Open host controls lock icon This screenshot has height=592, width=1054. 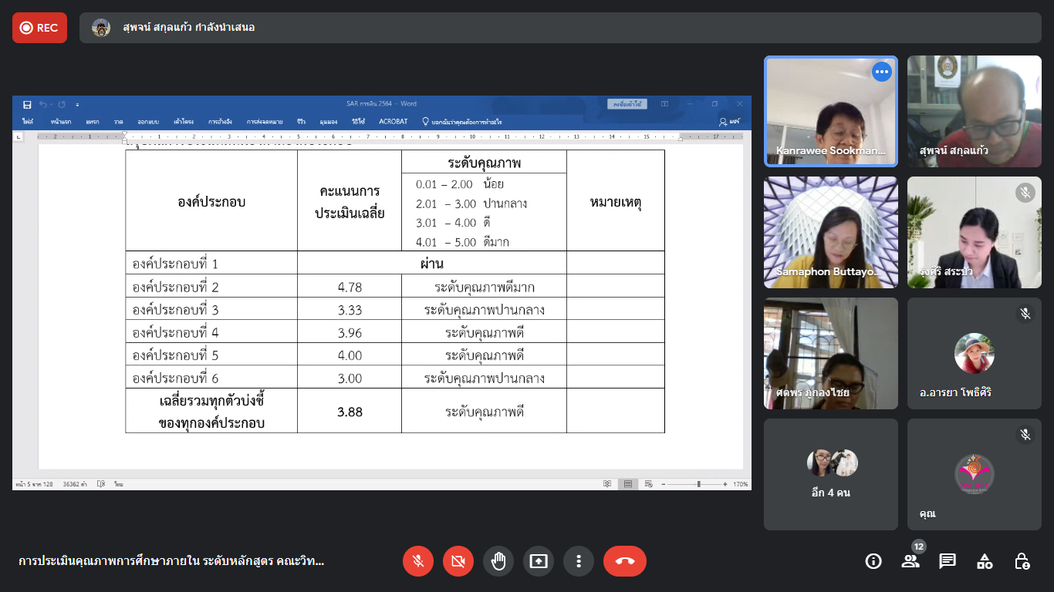pos(1022,561)
